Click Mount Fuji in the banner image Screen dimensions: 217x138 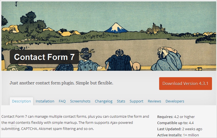click(116, 27)
